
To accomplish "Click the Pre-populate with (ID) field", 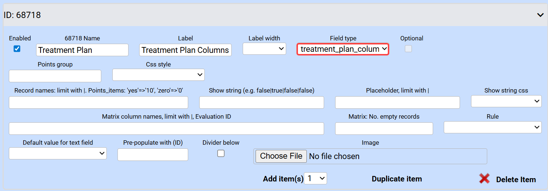I will tap(152, 155).
